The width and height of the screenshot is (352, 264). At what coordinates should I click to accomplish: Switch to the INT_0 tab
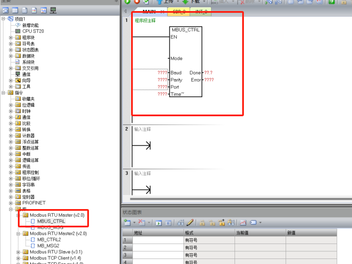point(201,12)
